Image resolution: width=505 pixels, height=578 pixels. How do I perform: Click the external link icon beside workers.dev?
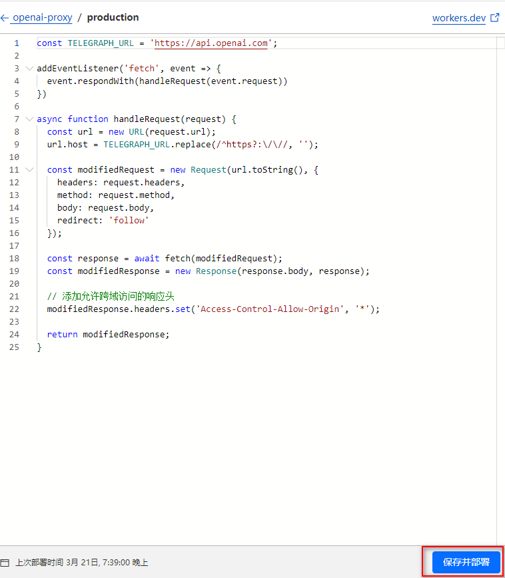click(495, 17)
